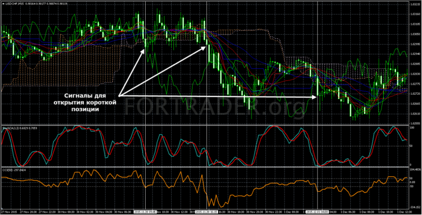Image resolution: width=422 pixels, height=215 pixels.
Task: Click the highlighted 2015.11.30 09:45 time label
Action: [145, 212]
